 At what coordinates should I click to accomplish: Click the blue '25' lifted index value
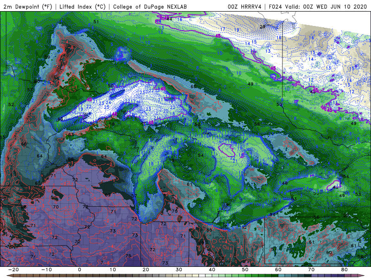(107, 107)
